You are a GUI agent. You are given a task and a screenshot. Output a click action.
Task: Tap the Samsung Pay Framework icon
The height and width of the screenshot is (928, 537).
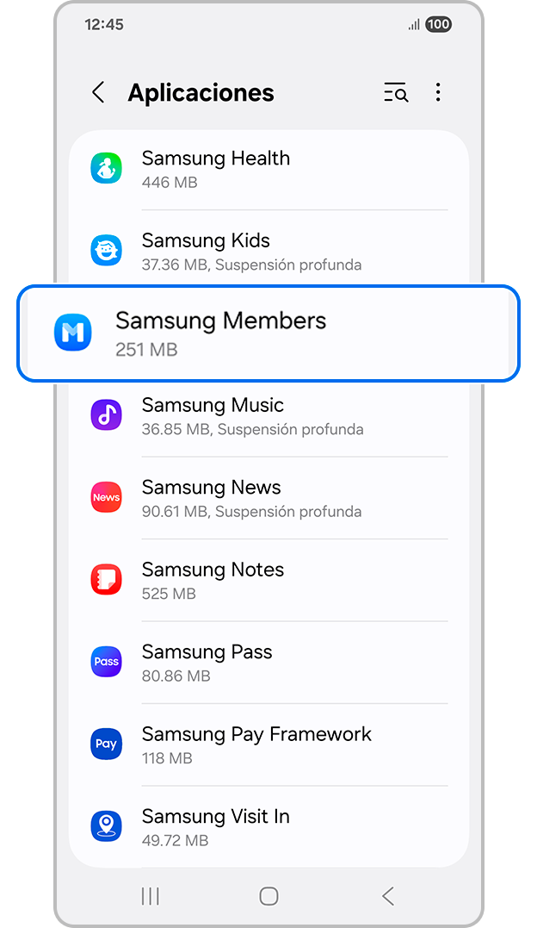pyautogui.click(x=107, y=744)
